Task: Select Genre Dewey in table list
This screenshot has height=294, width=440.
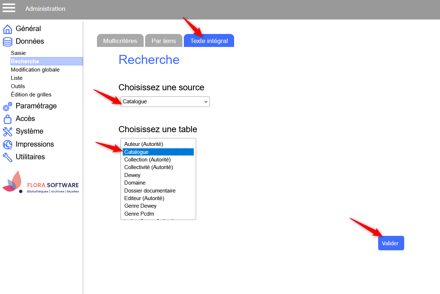Action: [x=158, y=206]
